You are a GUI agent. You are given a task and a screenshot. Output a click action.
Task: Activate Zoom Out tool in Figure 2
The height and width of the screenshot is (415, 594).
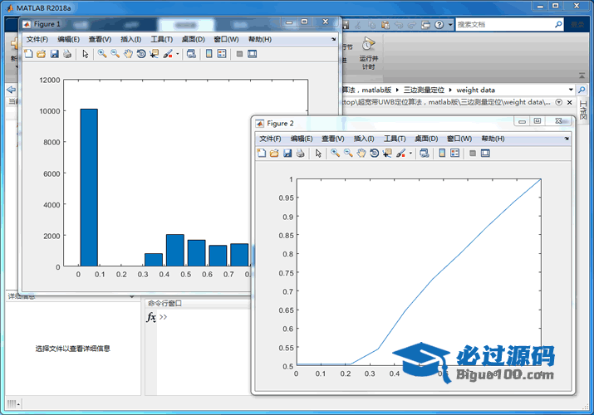[348, 154]
